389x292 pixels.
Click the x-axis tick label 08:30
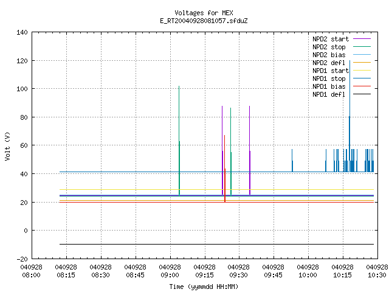[x=100, y=275]
